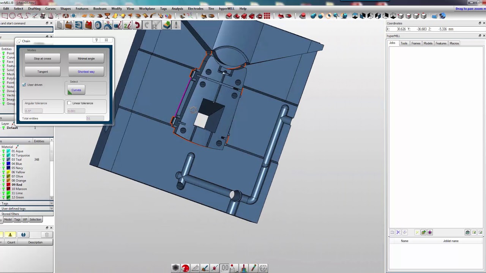
Task: Undock the hyperMILL panel
Action: [x=480, y=36]
